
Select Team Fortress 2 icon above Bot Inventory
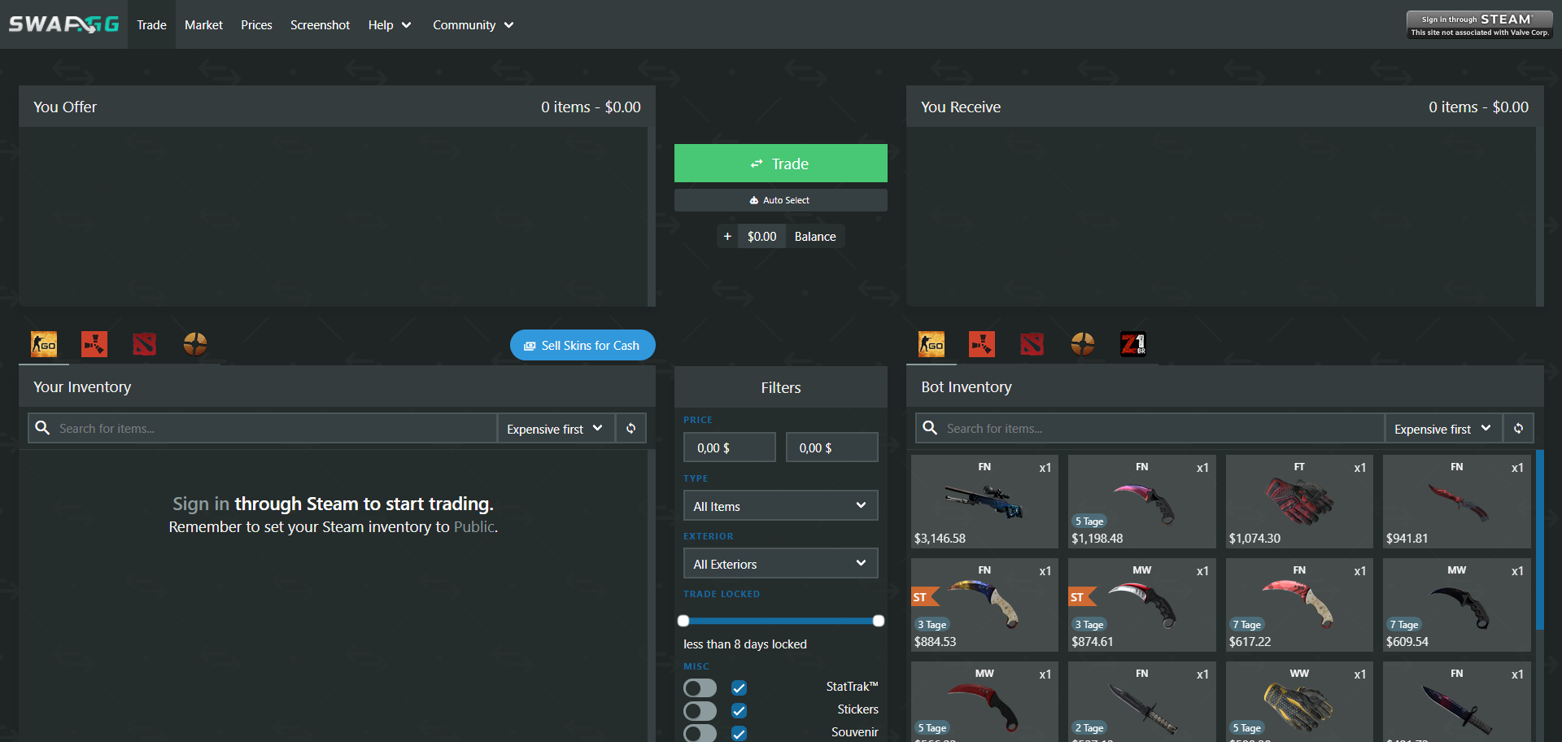[1083, 344]
